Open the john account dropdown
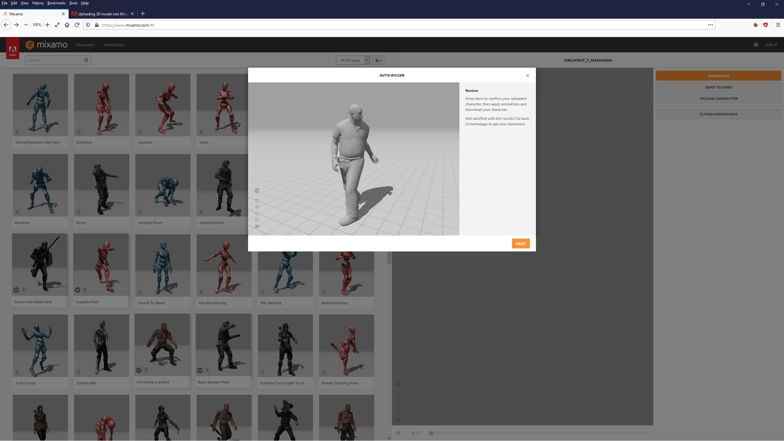784x441 pixels. (x=771, y=45)
